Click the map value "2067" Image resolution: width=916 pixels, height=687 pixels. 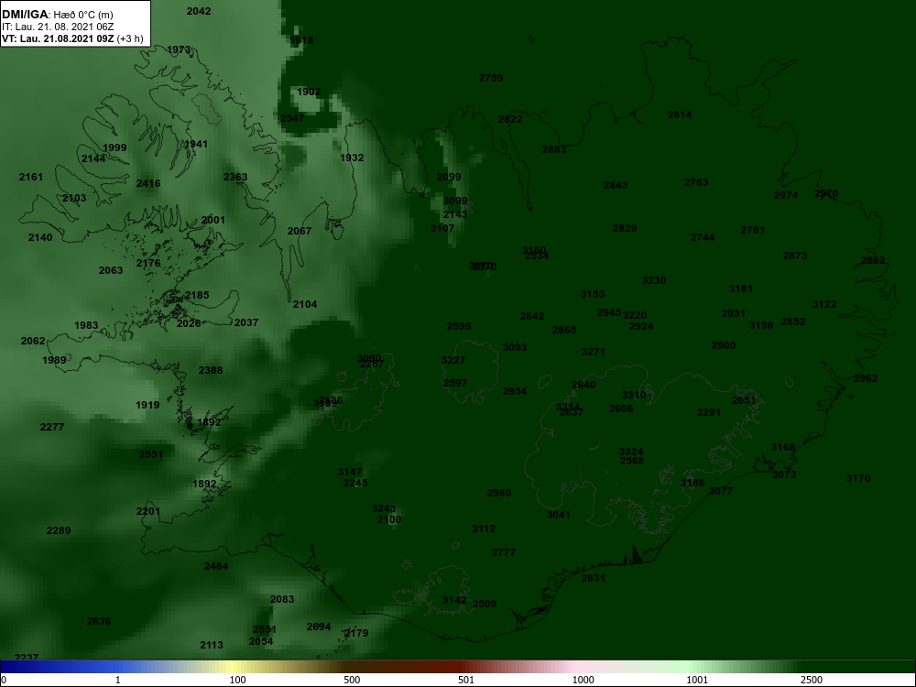click(x=300, y=232)
